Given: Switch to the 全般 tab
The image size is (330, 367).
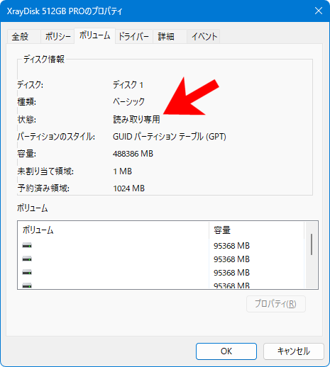Looking at the screenshot, I should [23, 36].
